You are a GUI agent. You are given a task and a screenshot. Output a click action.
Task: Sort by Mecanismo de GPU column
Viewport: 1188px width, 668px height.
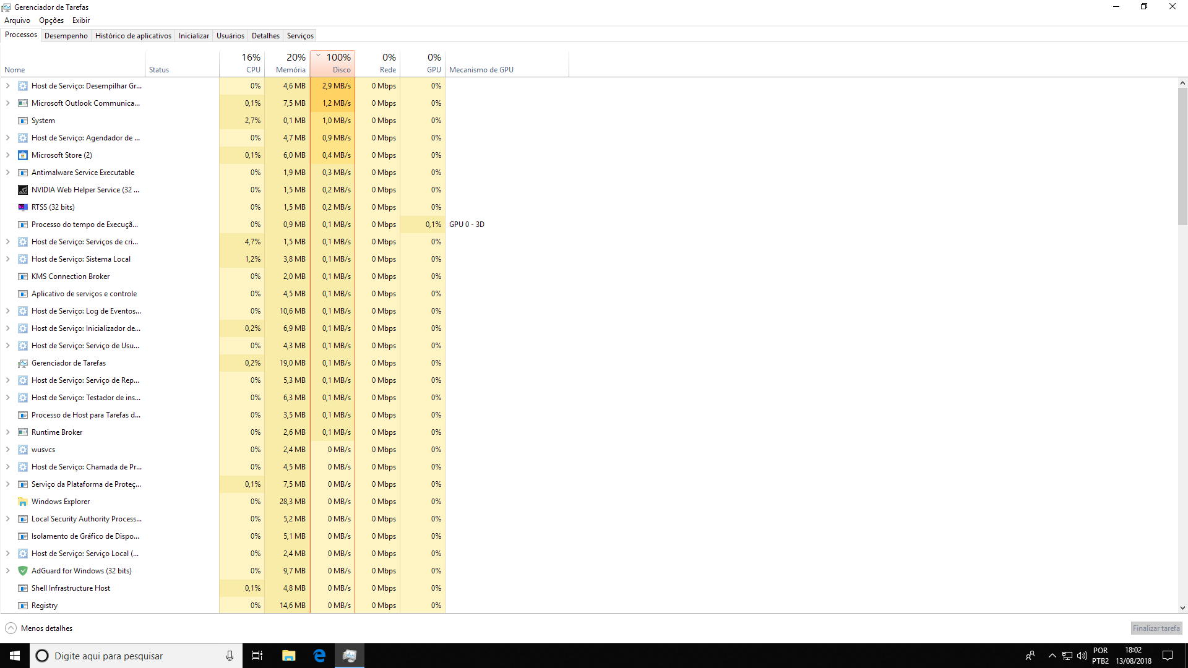(x=507, y=64)
